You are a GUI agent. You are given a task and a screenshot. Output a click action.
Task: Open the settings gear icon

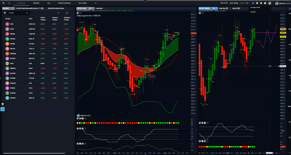(261, 3)
